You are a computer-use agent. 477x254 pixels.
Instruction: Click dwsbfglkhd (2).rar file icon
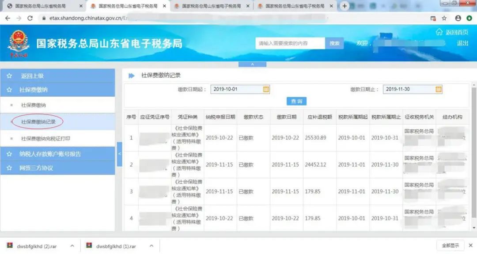coord(10,246)
